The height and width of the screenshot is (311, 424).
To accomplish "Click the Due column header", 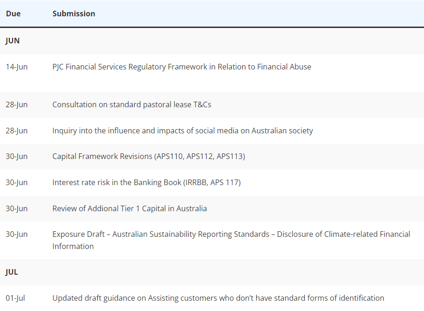I will pos(13,14).
